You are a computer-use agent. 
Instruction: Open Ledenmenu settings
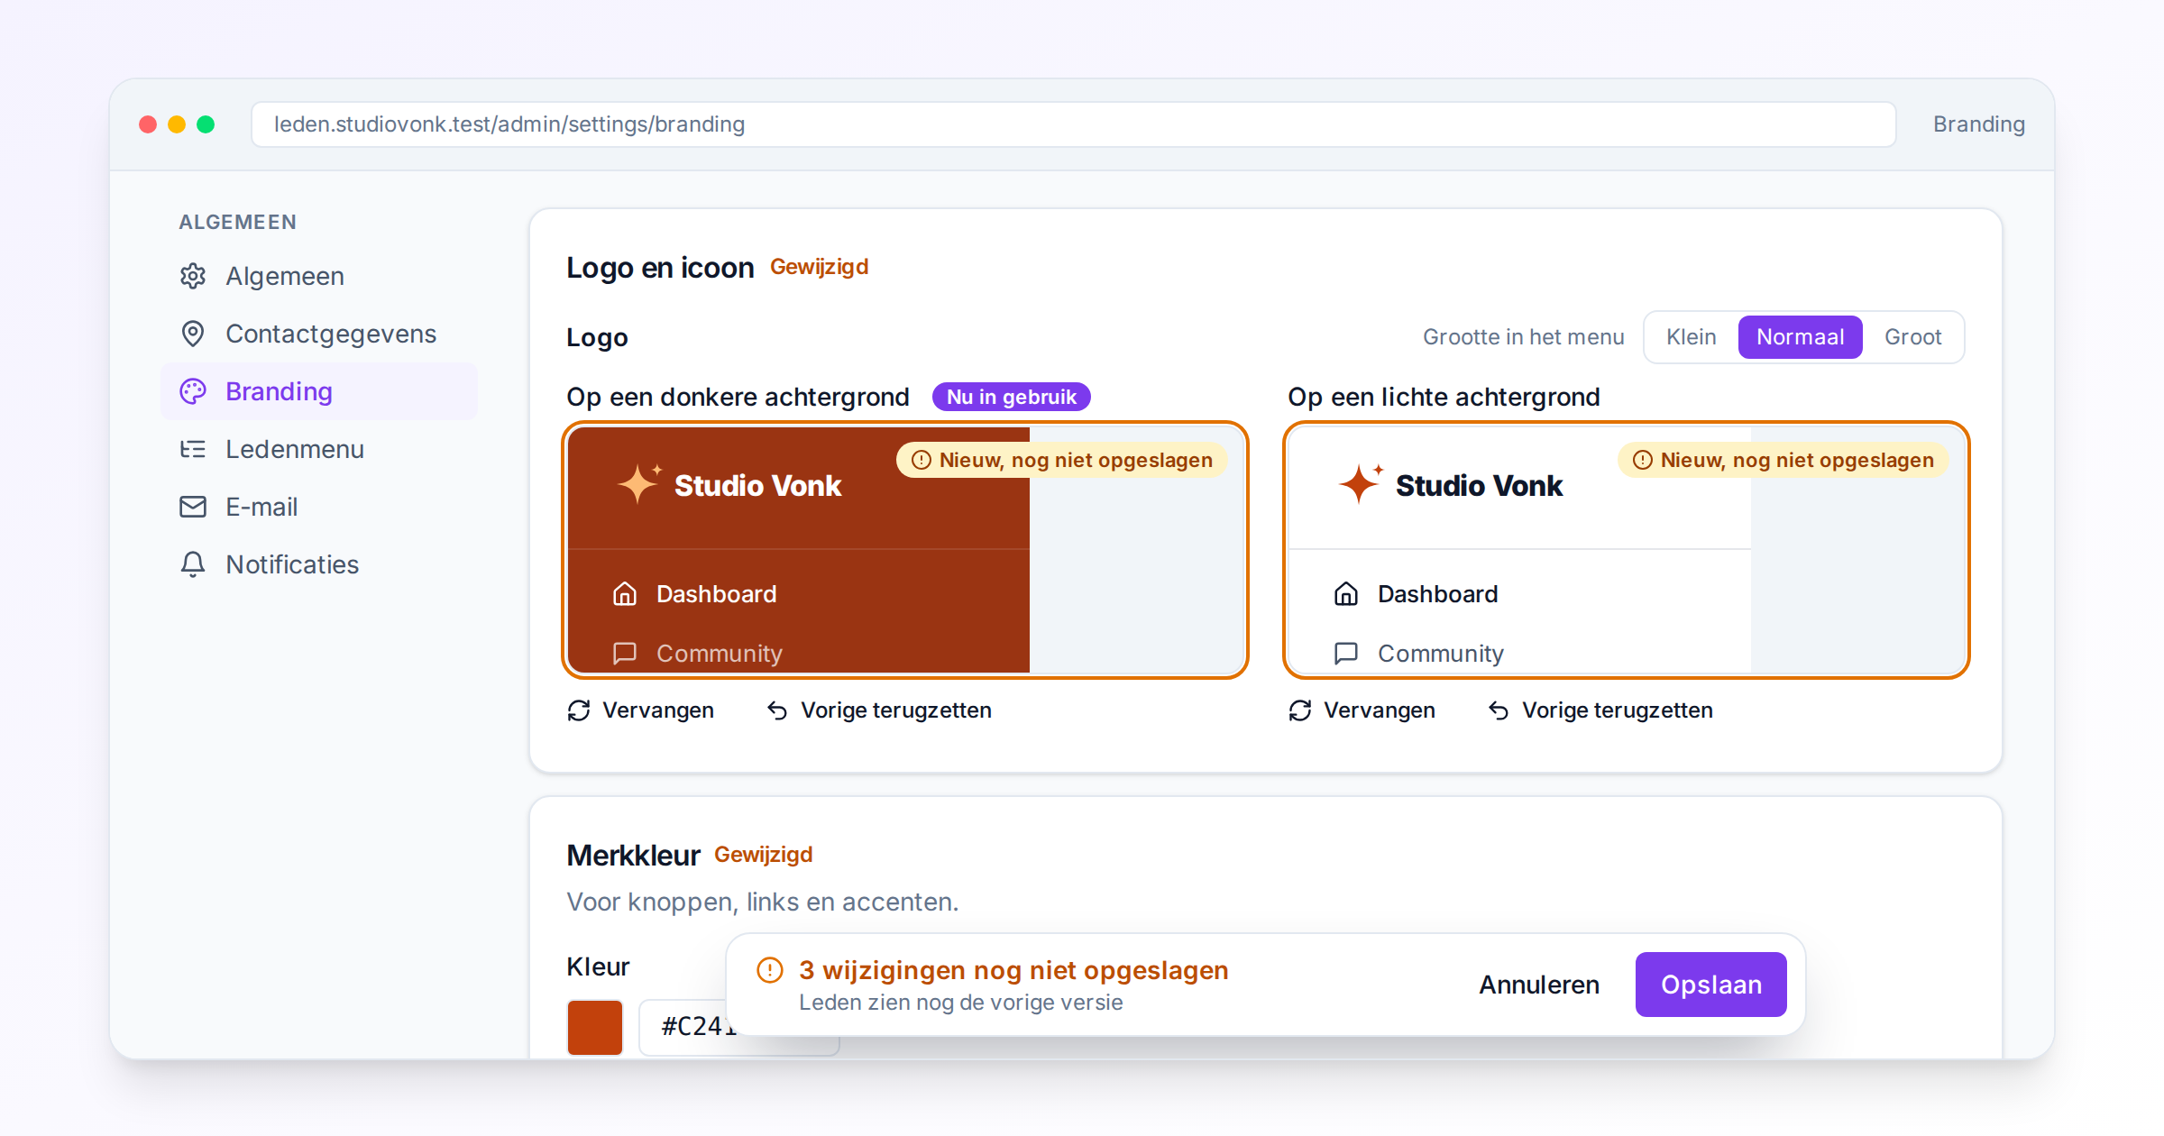click(319, 449)
